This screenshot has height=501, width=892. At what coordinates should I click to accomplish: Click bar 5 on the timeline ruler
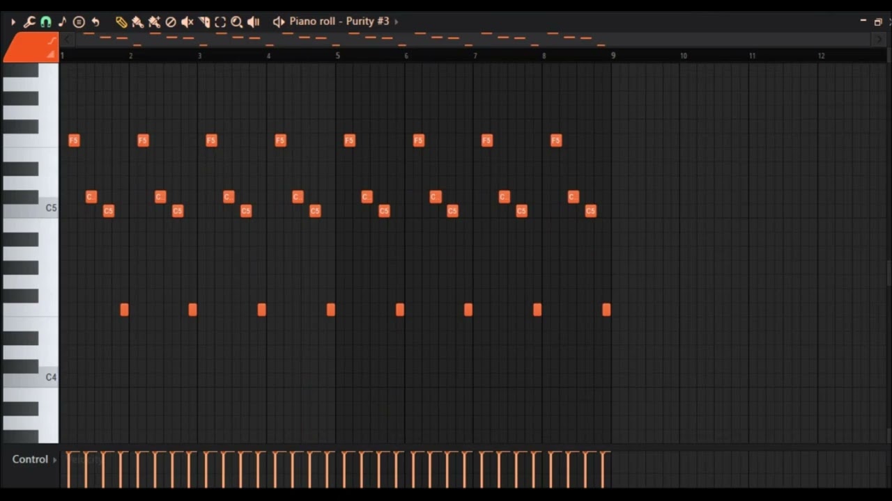coord(338,56)
